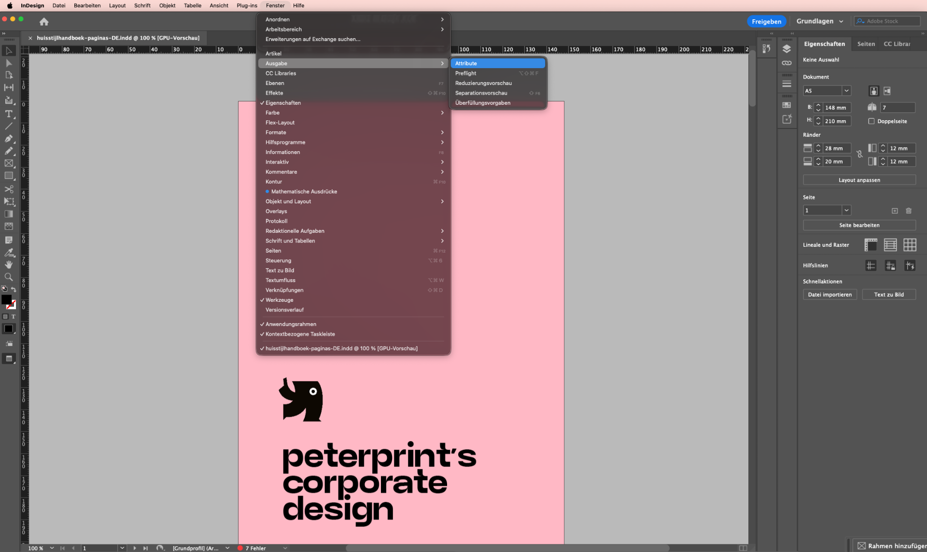
Task: Toggle lock guides icon under Hilfslinien
Action: point(890,266)
